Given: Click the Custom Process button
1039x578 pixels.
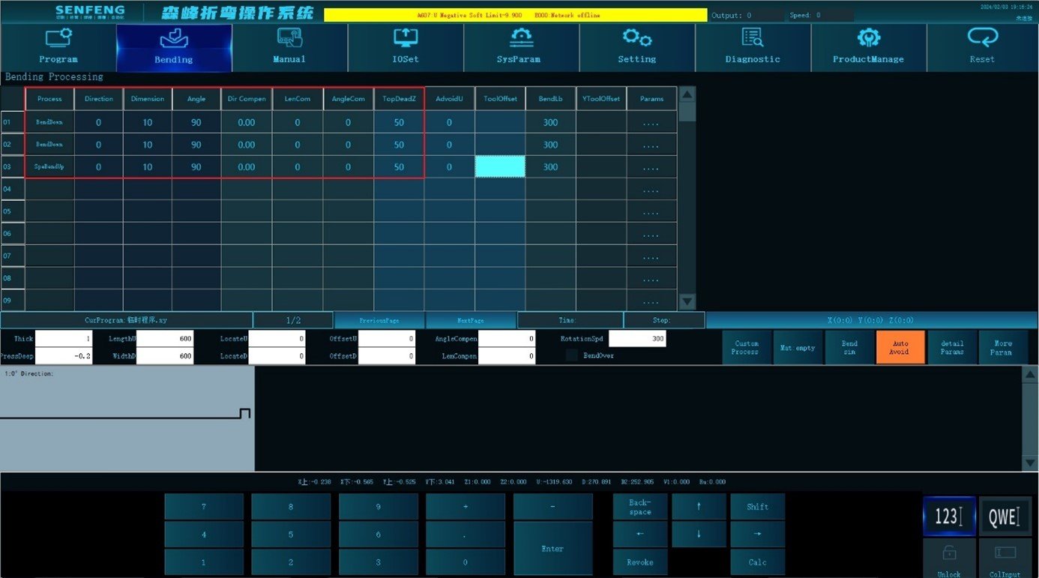Looking at the screenshot, I should point(746,347).
